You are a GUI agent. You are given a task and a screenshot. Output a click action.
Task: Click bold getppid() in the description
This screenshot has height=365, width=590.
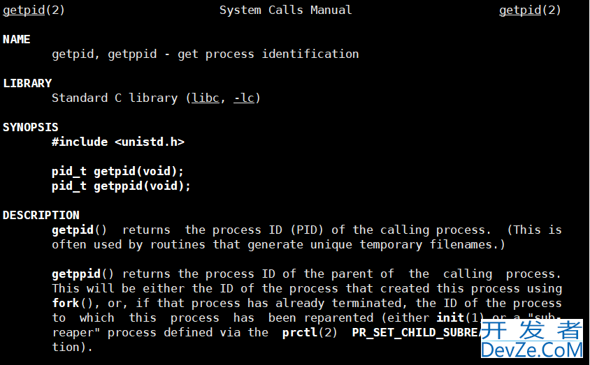coord(82,274)
